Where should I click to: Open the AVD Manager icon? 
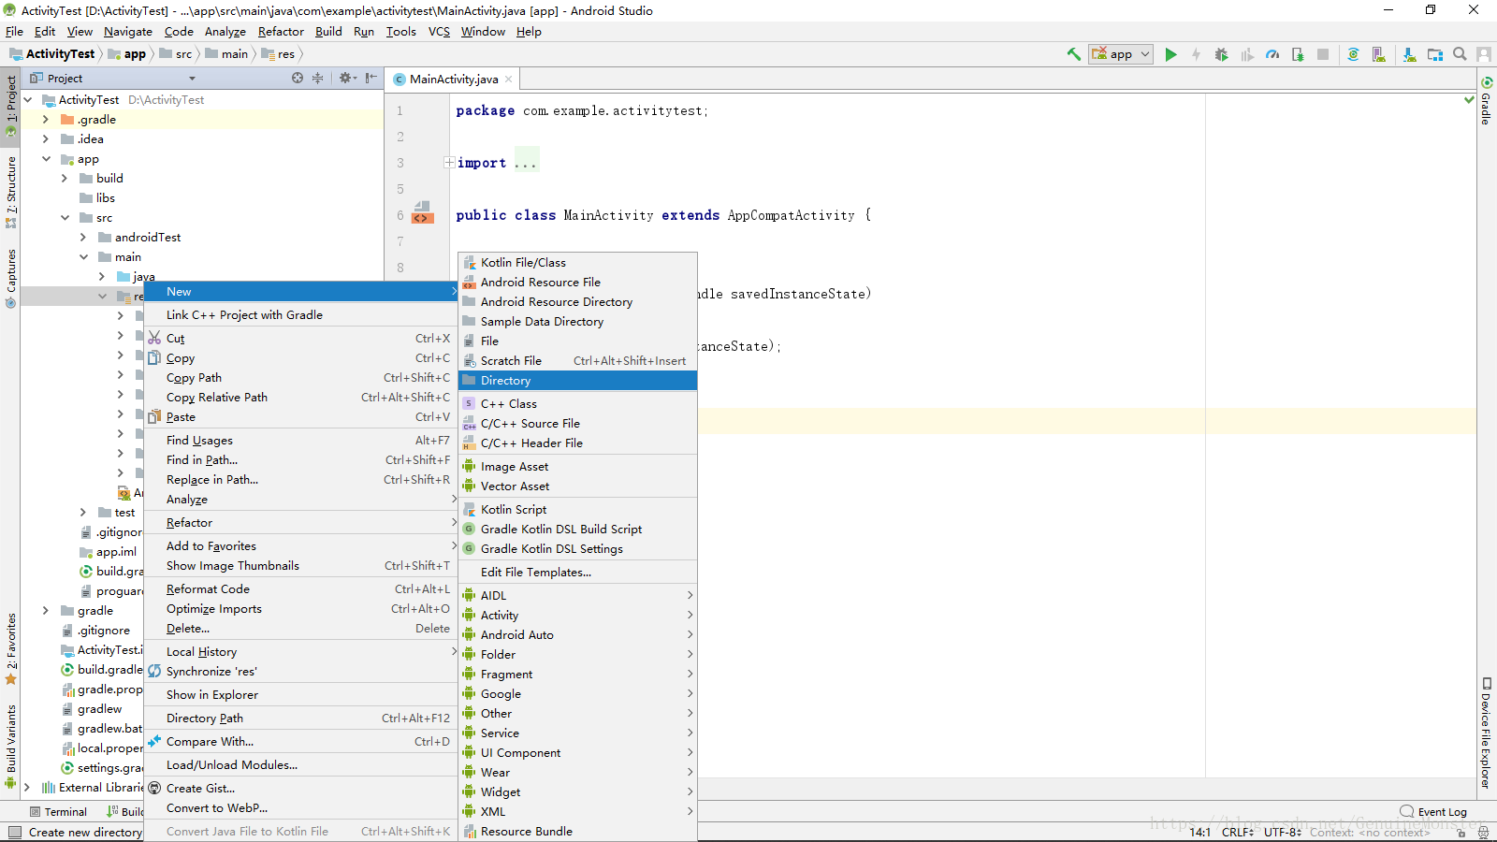point(1378,54)
